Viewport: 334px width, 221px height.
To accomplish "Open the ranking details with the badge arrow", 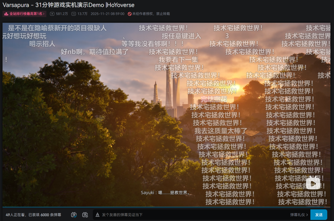I will (x=44, y=14).
